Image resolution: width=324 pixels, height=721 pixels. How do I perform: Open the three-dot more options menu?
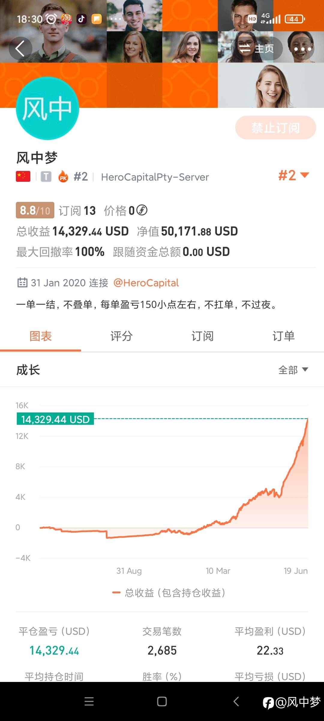tap(302, 49)
